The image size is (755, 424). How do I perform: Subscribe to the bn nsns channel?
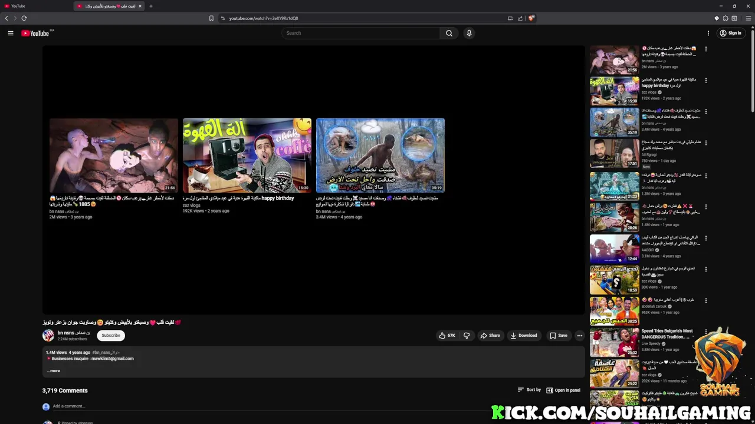pyautogui.click(x=110, y=336)
